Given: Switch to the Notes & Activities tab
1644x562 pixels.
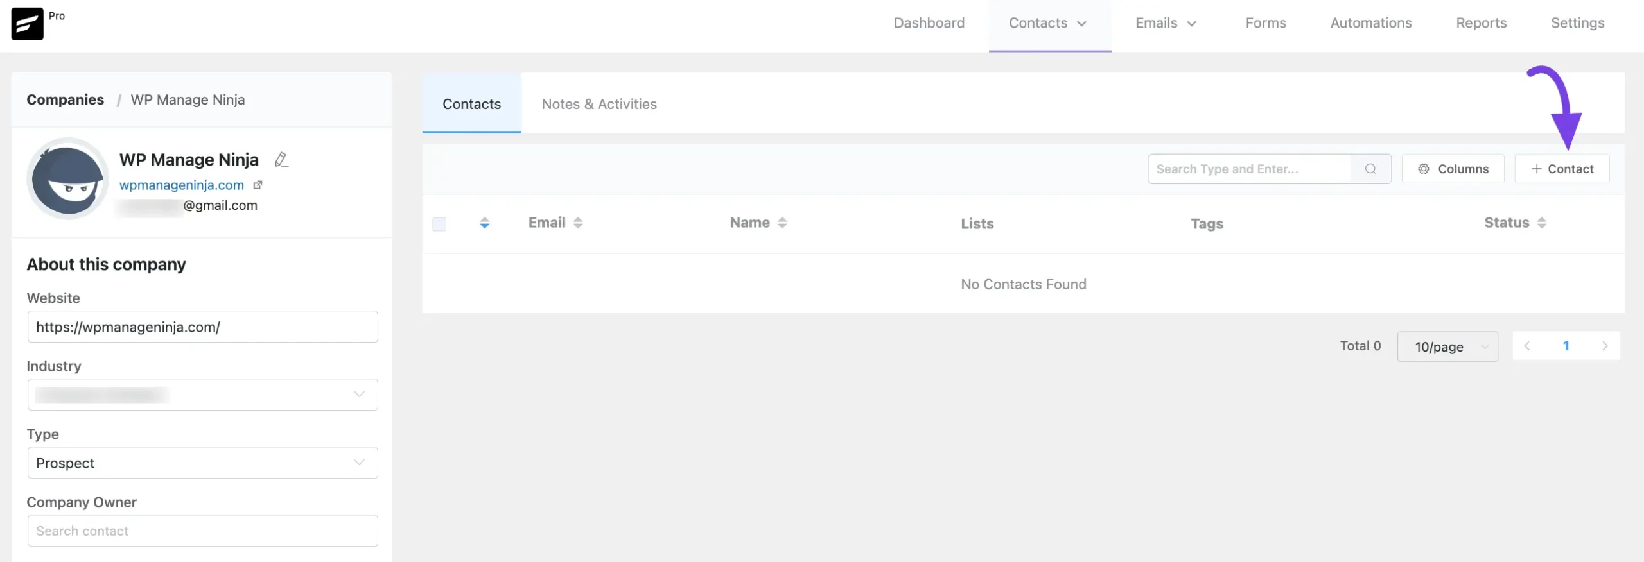Looking at the screenshot, I should tap(599, 104).
